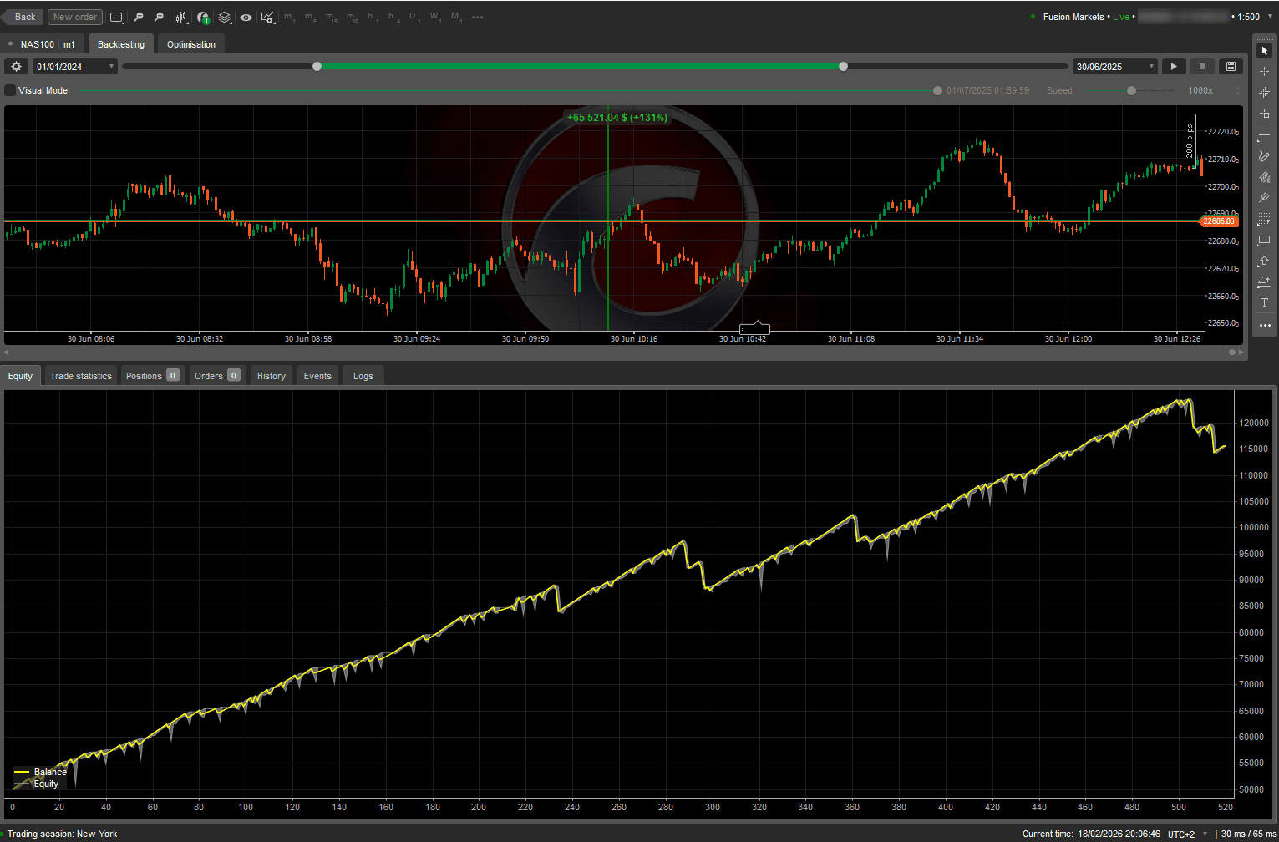Select the crosshair tool on the right toolbar
The image size is (1279, 842).
(1264, 71)
